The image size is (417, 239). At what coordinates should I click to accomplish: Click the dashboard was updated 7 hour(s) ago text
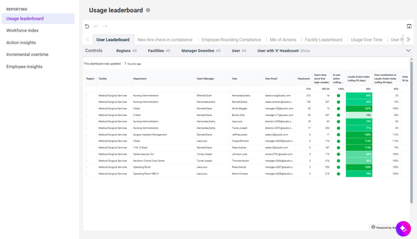click(x=113, y=64)
